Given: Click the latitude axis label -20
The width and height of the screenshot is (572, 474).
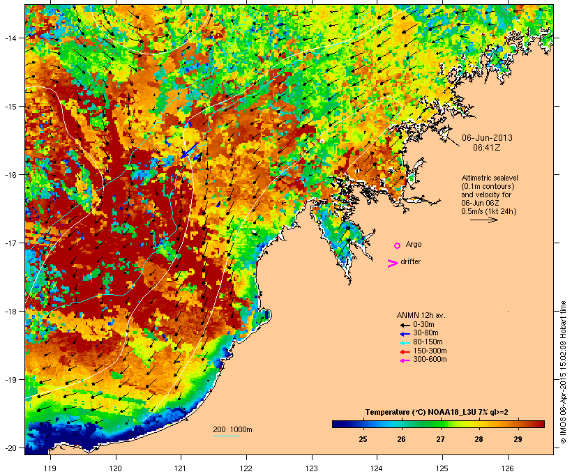Looking at the screenshot, I should pos(10,448).
